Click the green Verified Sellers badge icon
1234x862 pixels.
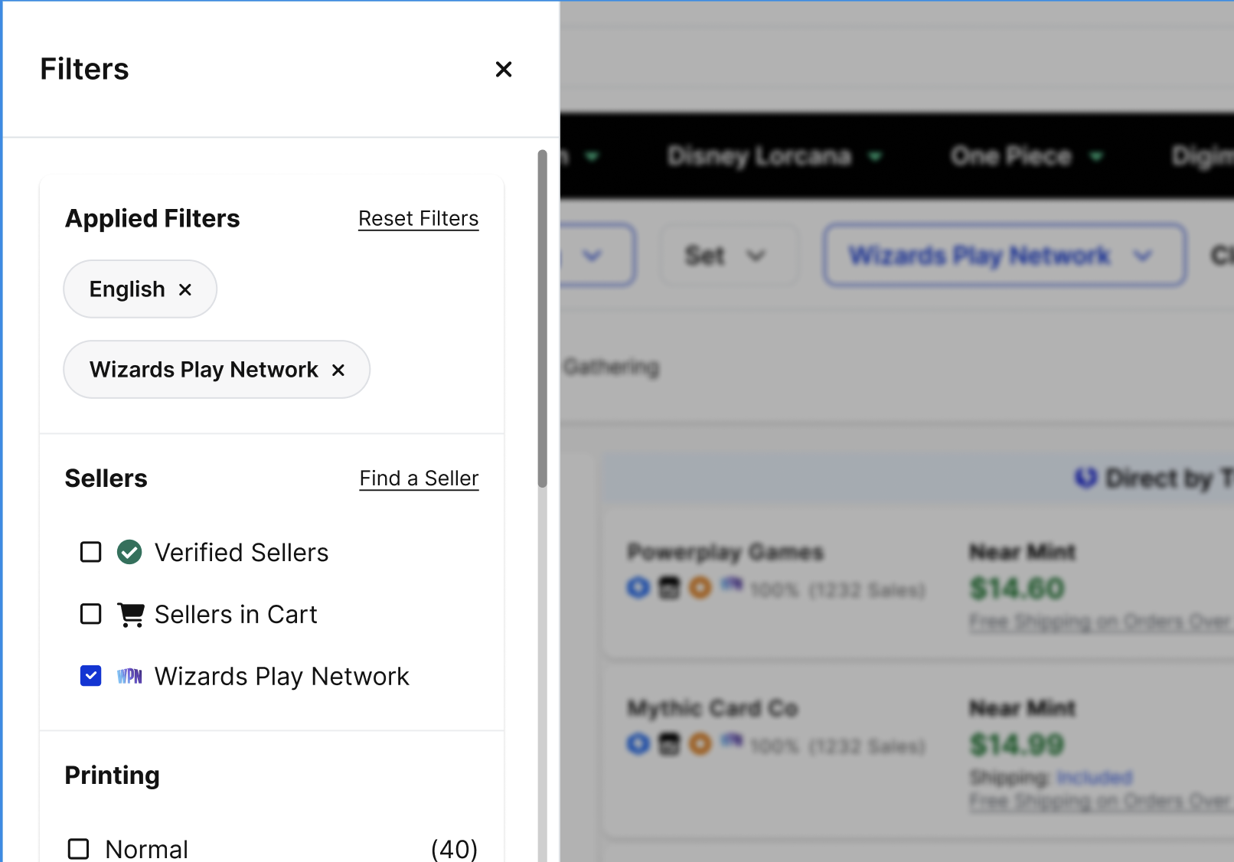(129, 552)
